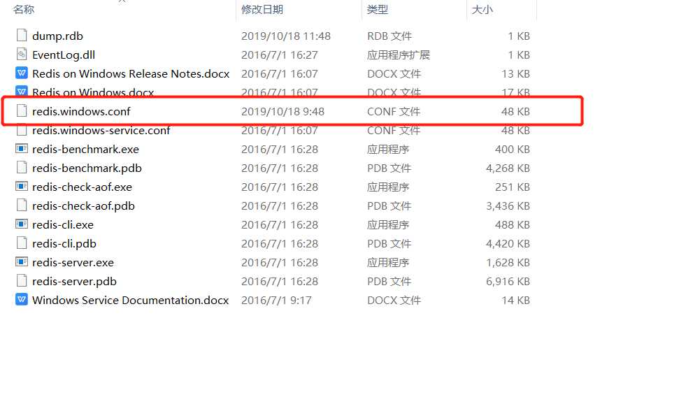679x418 pixels.
Task: Select the redis-server.pdb file name
Action: coord(75,281)
